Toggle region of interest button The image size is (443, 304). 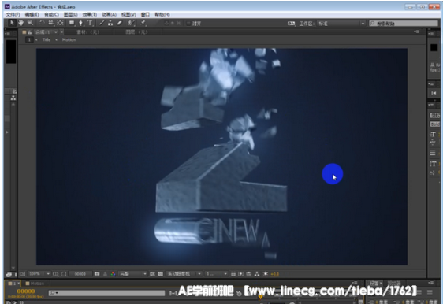(x=153, y=274)
